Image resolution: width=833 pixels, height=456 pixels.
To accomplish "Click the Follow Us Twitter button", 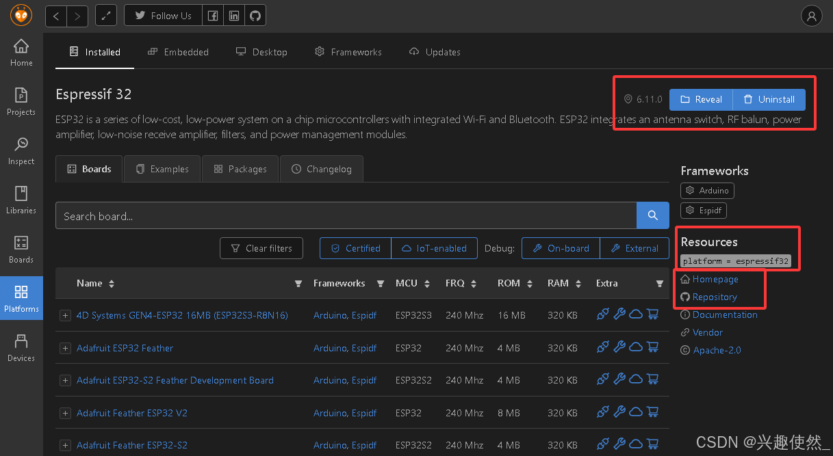I will [x=163, y=16].
